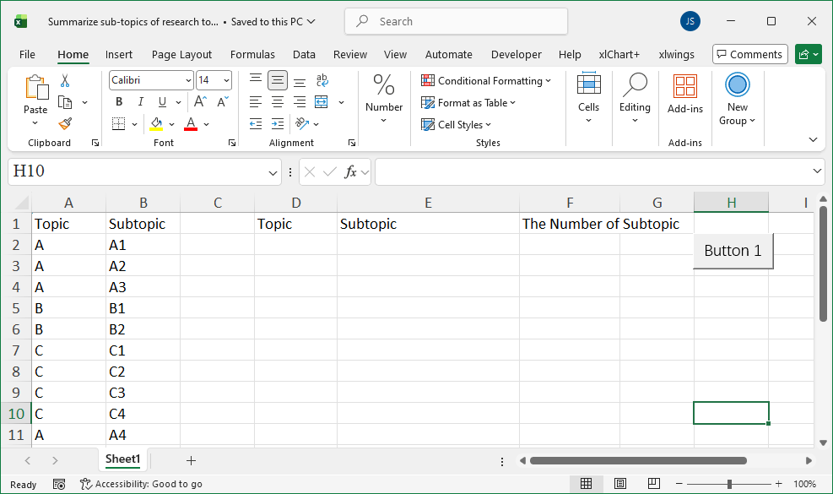Enable Wrap Text
The image size is (833, 494).
(322, 80)
